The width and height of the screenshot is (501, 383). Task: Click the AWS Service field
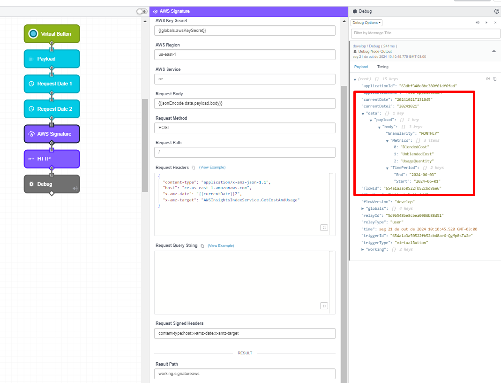click(245, 79)
